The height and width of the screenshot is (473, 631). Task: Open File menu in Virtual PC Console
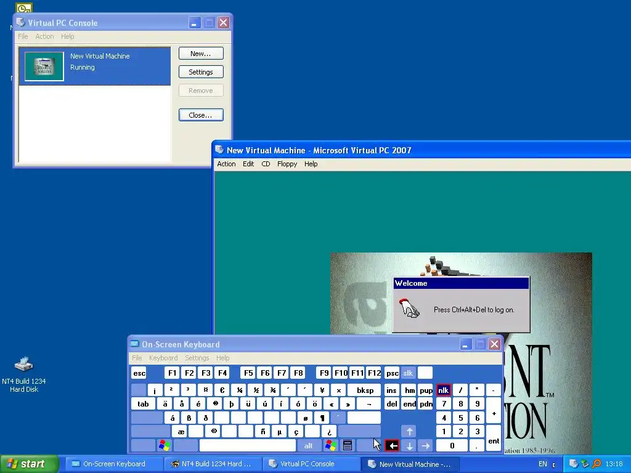click(x=23, y=36)
